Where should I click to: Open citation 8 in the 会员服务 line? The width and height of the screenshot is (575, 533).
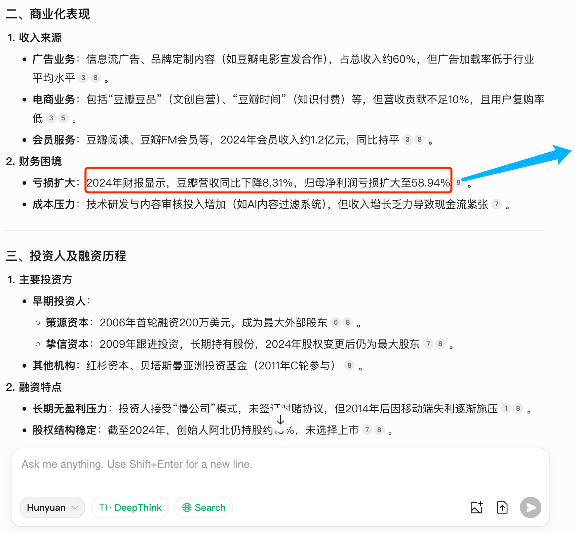point(420,139)
